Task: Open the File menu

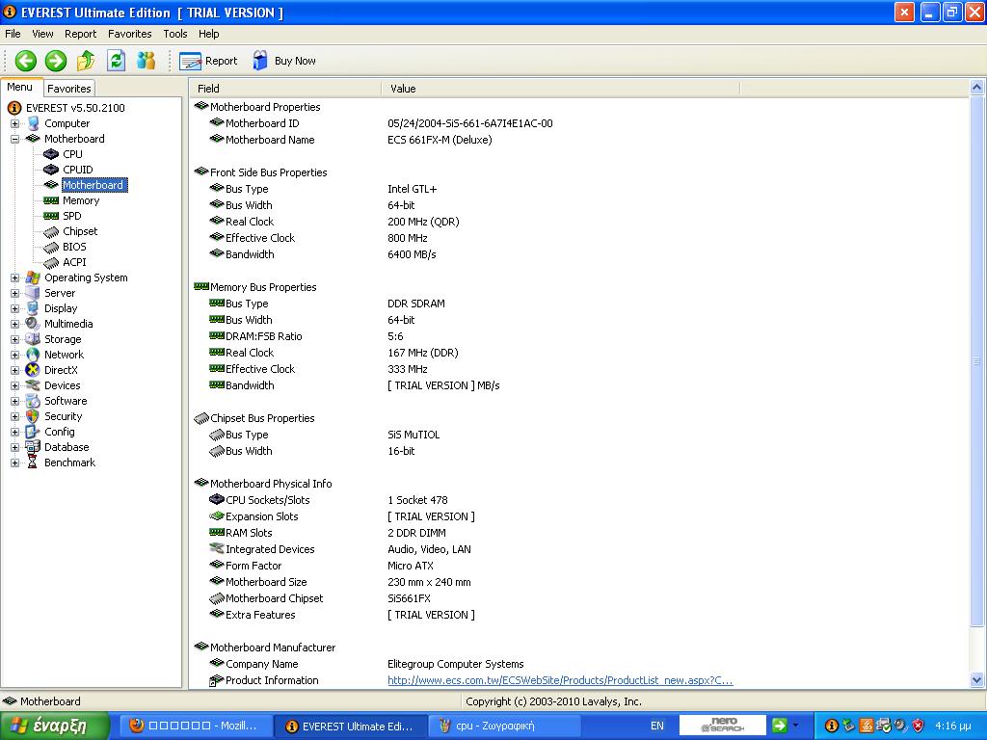Action: point(13,34)
